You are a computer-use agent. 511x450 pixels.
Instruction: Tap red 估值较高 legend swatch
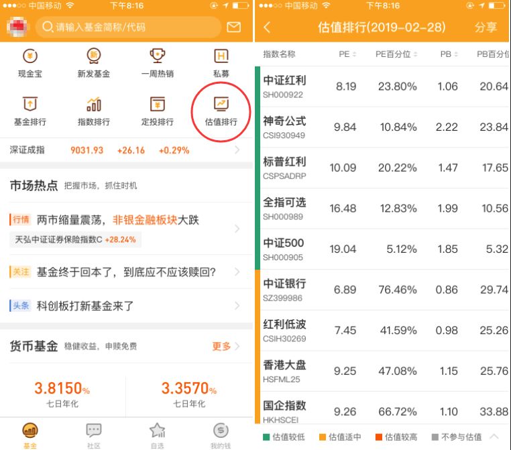[379, 437]
